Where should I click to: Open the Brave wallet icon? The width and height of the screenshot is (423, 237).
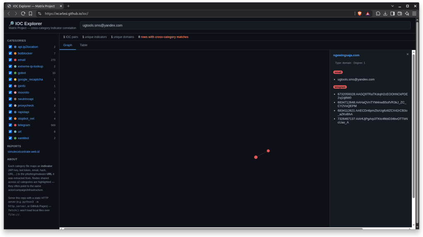pyautogui.click(x=400, y=14)
